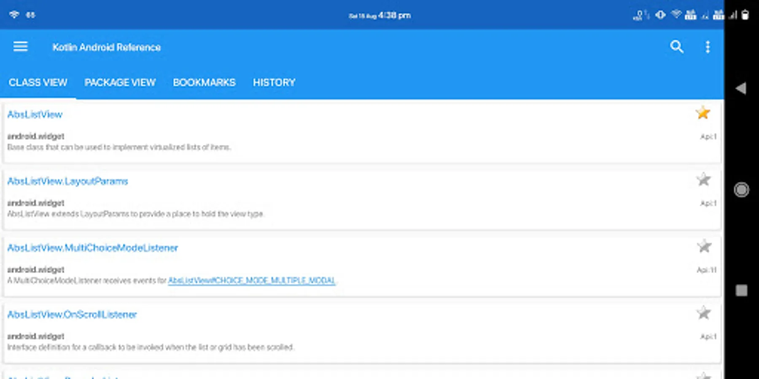This screenshot has height=379, width=759.
Task: Follow the CHOICE_MODE_MULTIPLE_MODAL link
Action: [252, 280]
